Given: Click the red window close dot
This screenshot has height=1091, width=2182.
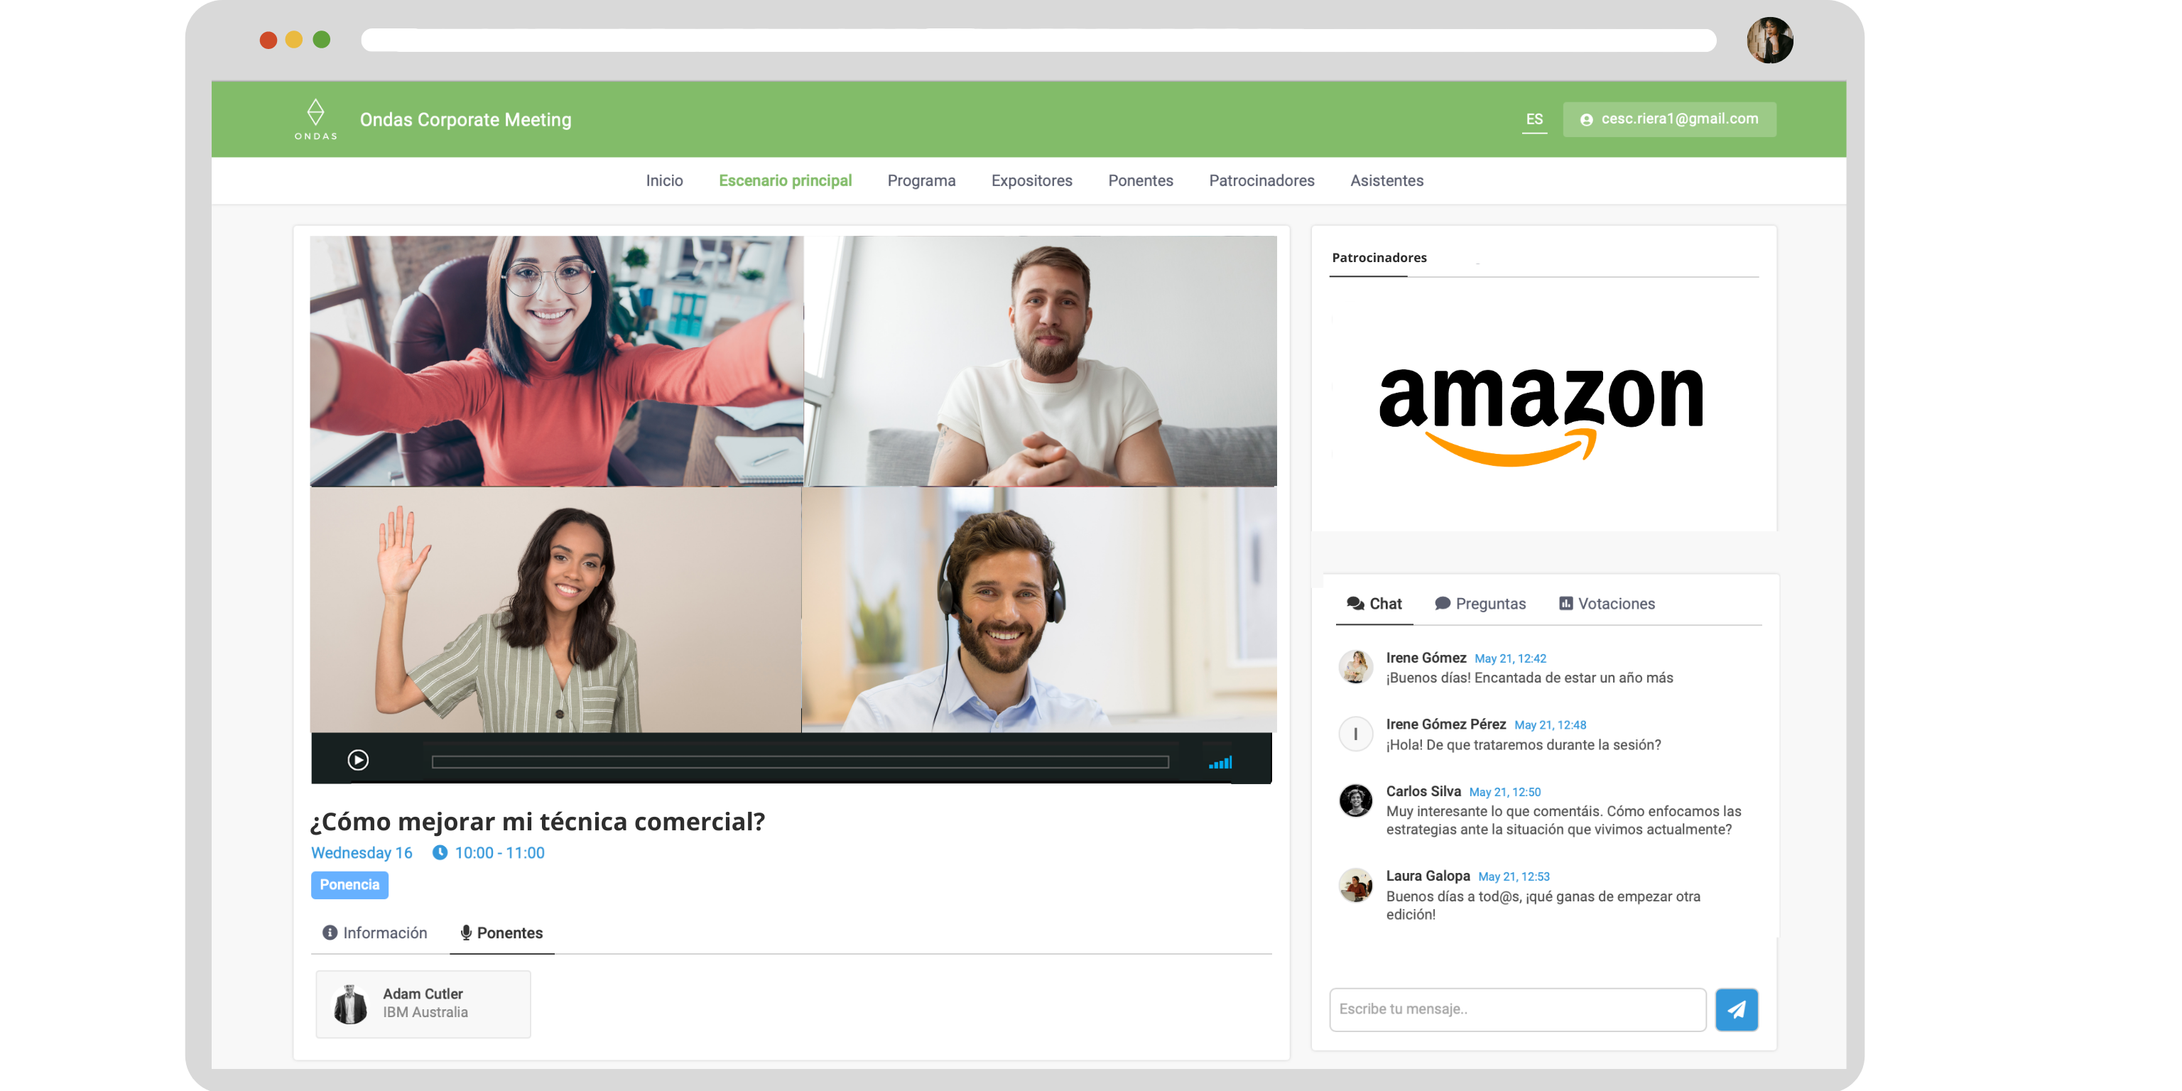Looking at the screenshot, I should [268, 40].
